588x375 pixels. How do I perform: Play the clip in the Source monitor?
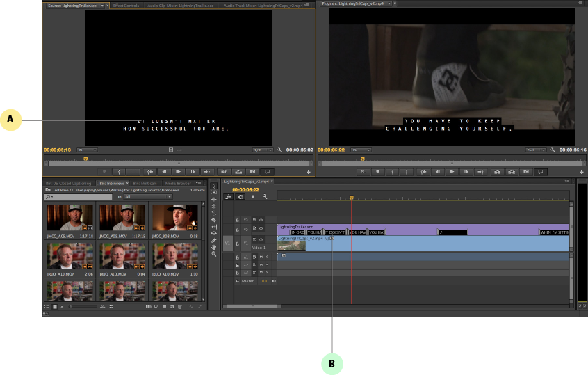coord(178,172)
